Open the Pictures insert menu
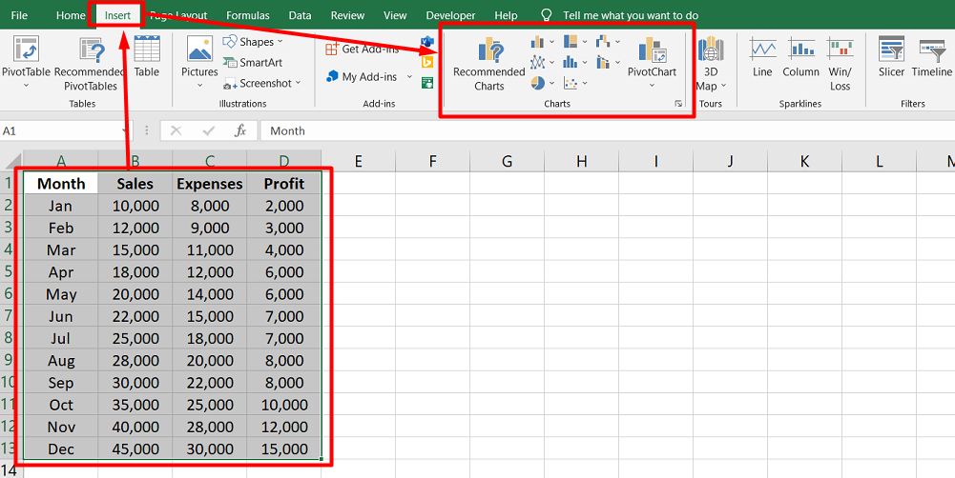The width and height of the screenshot is (955, 478). 199,61
